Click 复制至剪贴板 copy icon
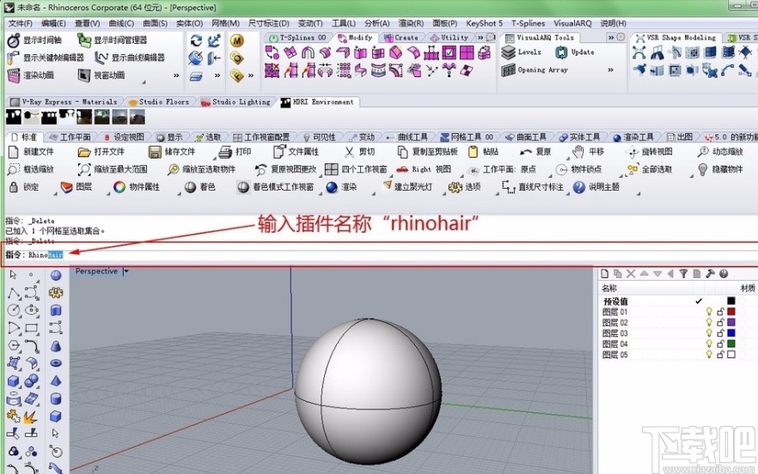The width and height of the screenshot is (758, 474). tap(402, 152)
